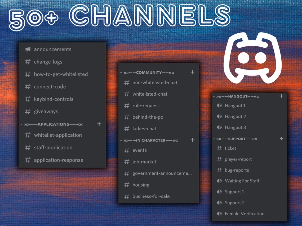Collapse the APPLICATIONS category chevron
Screen dimensions: 302x226
[22, 124]
